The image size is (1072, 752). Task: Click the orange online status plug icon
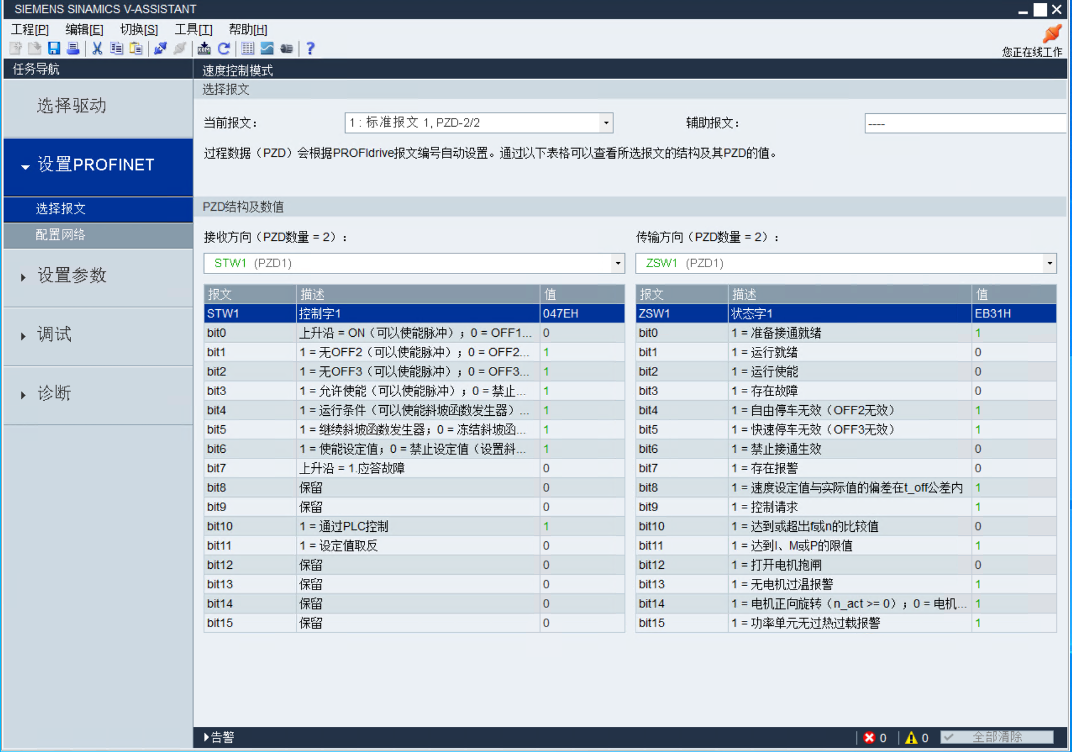pyautogui.click(x=1051, y=34)
